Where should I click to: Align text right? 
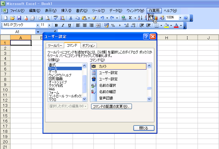[x=91, y=25]
